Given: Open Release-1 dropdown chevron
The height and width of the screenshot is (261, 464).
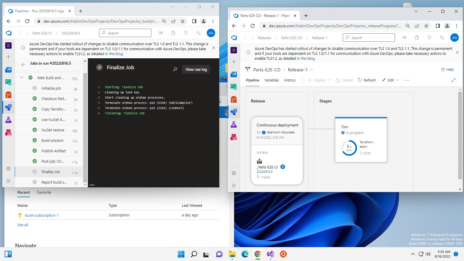Looking at the screenshot, I should (x=311, y=70).
